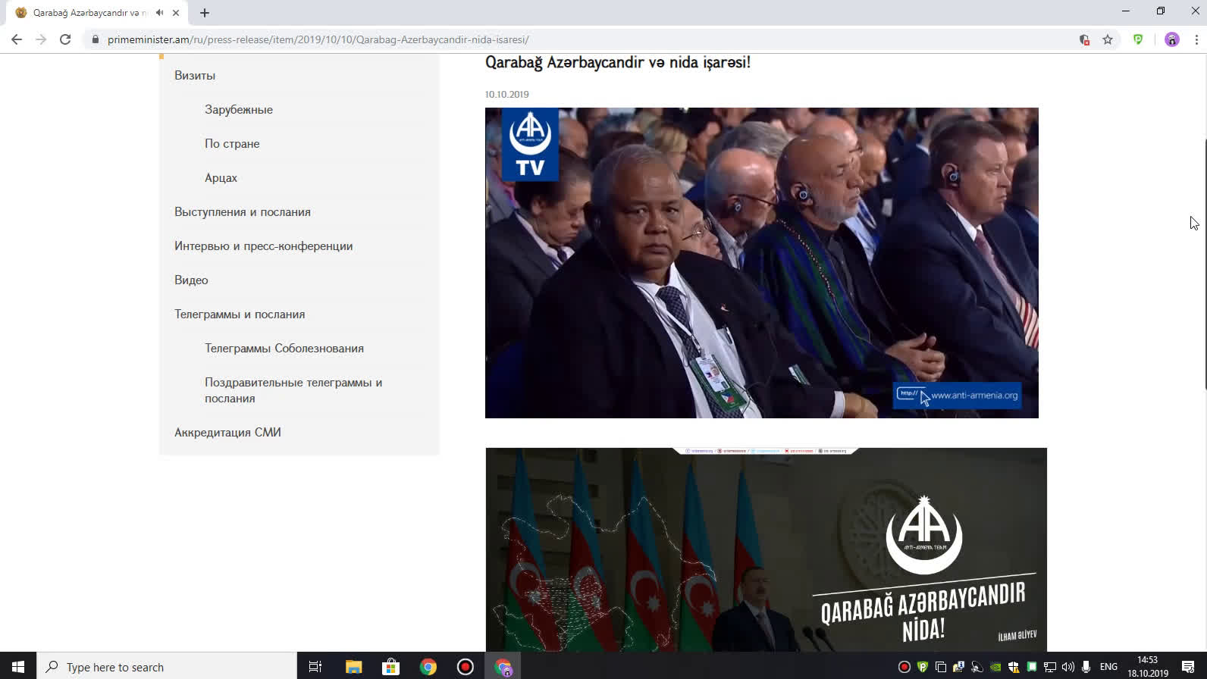Go to the Арцах section link
Viewport: 1207px width, 679px height.
221,177
